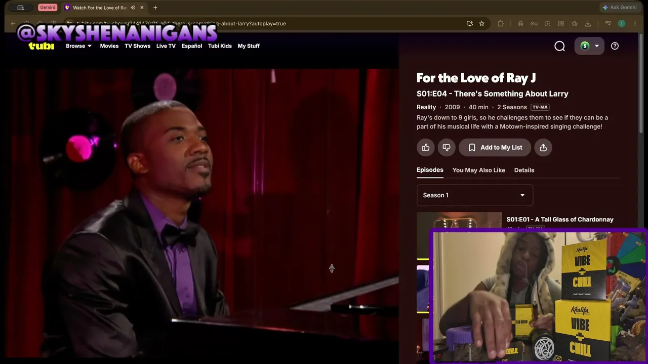The image size is (648, 364).
Task: Open the Chrome three-dot menu
Action: click(635, 23)
